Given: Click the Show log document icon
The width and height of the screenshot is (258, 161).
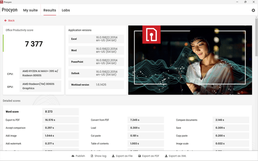Looking at the screenshot, I should 92,156.
